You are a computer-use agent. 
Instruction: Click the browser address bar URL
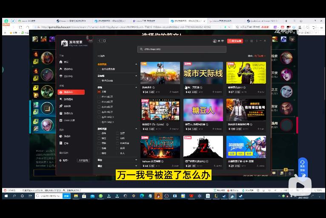(126, 27)
